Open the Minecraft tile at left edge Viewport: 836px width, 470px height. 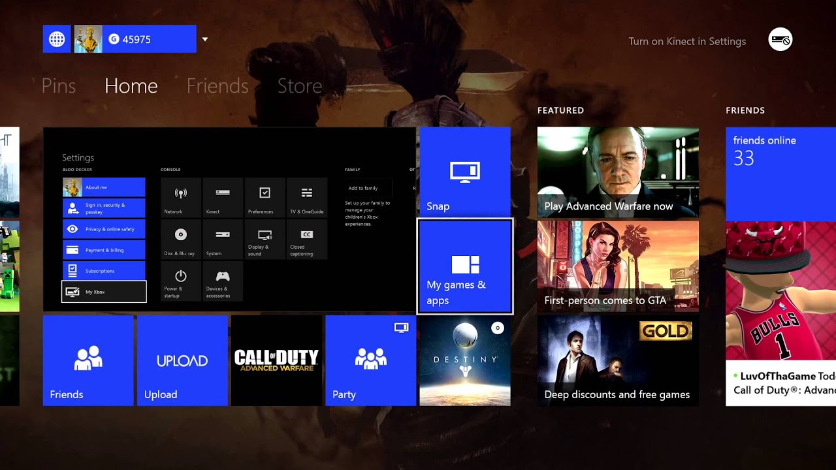10,266
